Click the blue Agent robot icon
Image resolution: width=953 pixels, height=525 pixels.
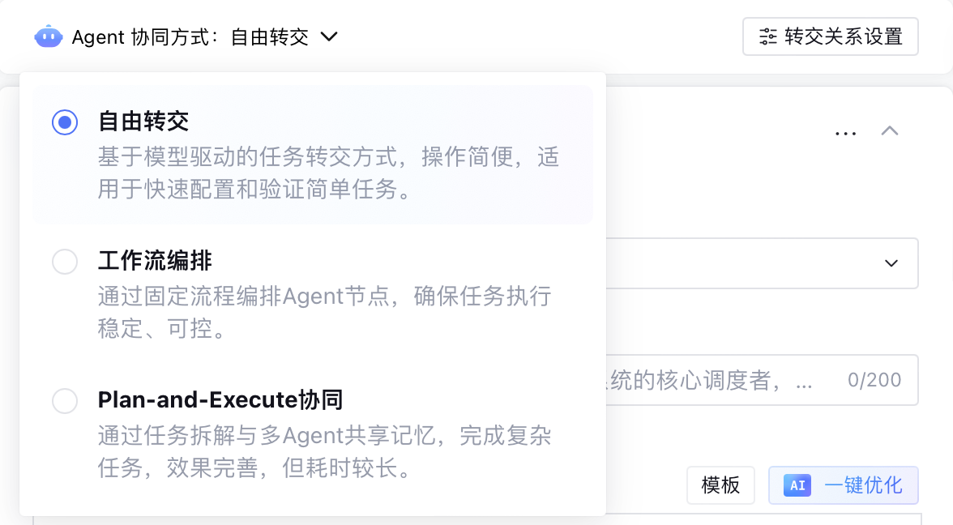pos(49,37)
